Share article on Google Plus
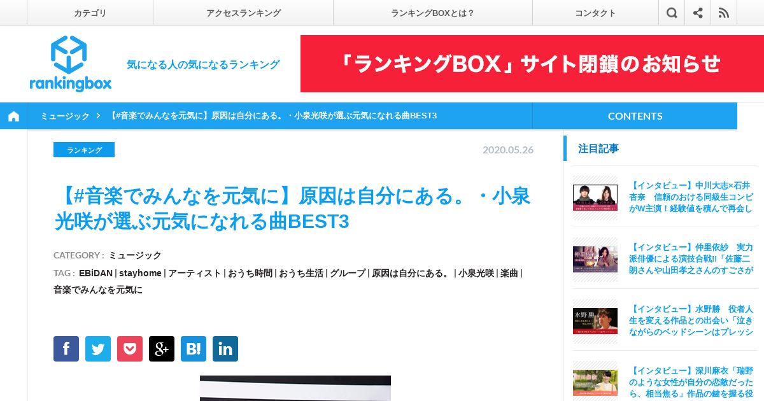Screen dimensions: 764x401 pos(162,349)
